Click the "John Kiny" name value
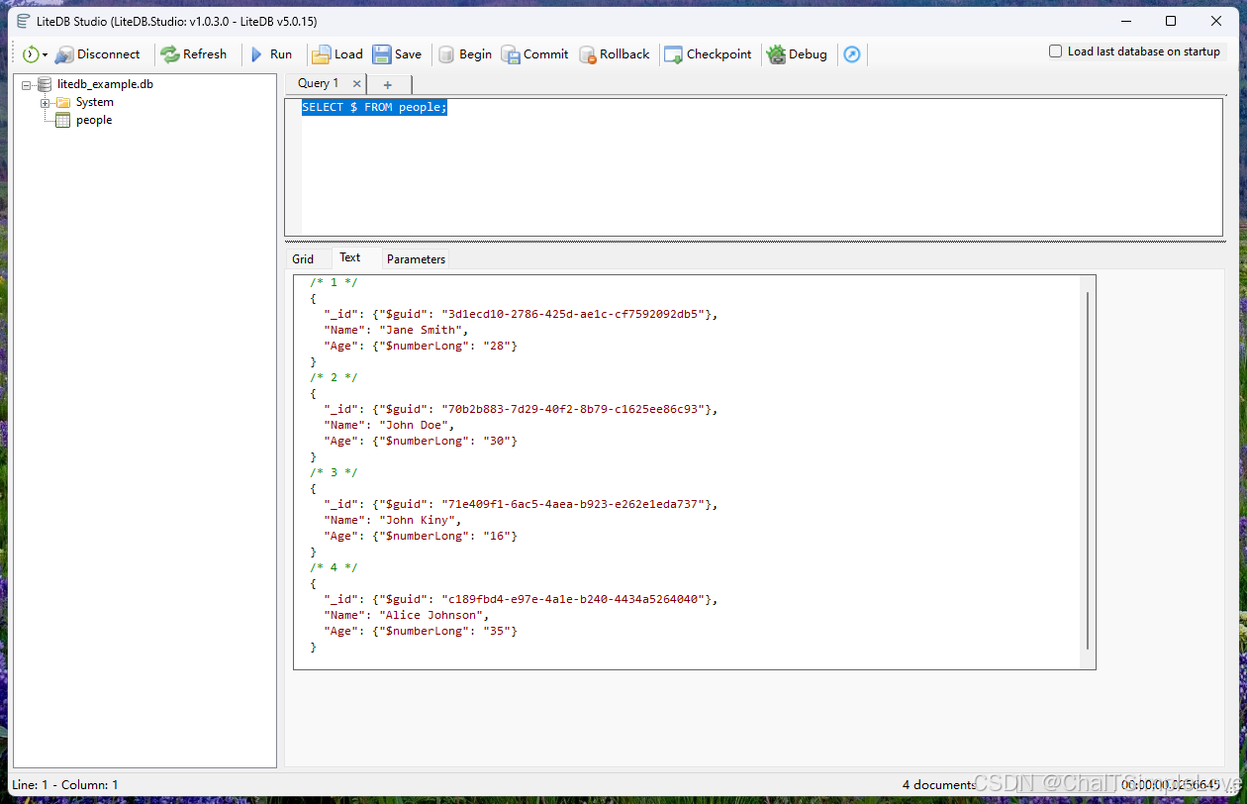This screenshot has width=1247, height=804. [420, 520]
